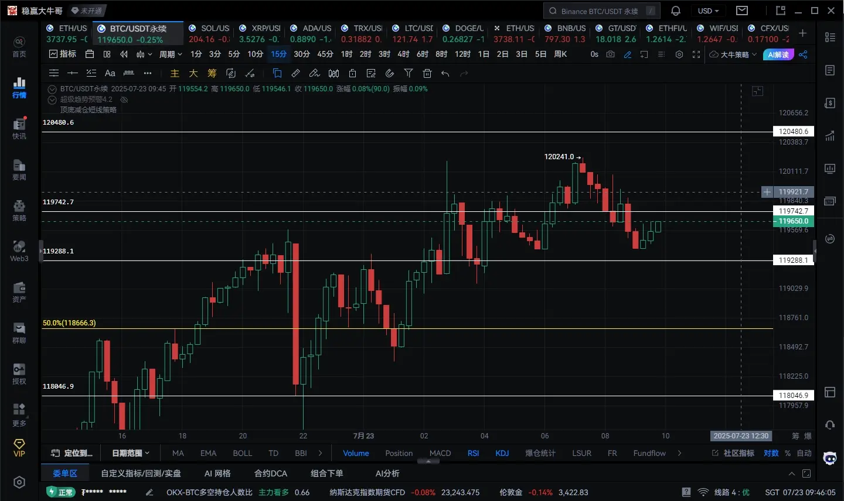Open the AI 网格 tab

click(x=217, y=473)
